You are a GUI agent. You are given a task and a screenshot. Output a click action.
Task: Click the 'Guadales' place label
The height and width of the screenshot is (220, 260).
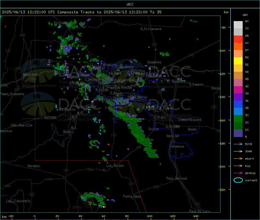(x=154, y=62)
